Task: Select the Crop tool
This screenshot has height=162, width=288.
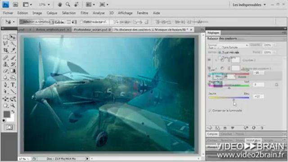Action: pos(5,50)
